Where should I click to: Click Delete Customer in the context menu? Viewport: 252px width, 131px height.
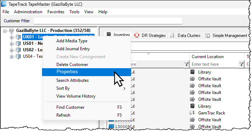(x=72, y=65)
